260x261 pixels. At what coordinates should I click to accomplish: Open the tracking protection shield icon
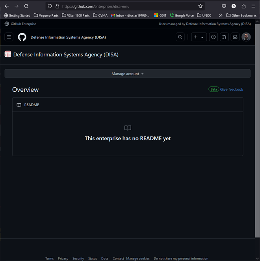(x=50, y=6)
